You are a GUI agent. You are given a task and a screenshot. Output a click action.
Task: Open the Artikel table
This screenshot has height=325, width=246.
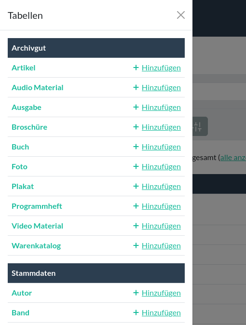24,68
